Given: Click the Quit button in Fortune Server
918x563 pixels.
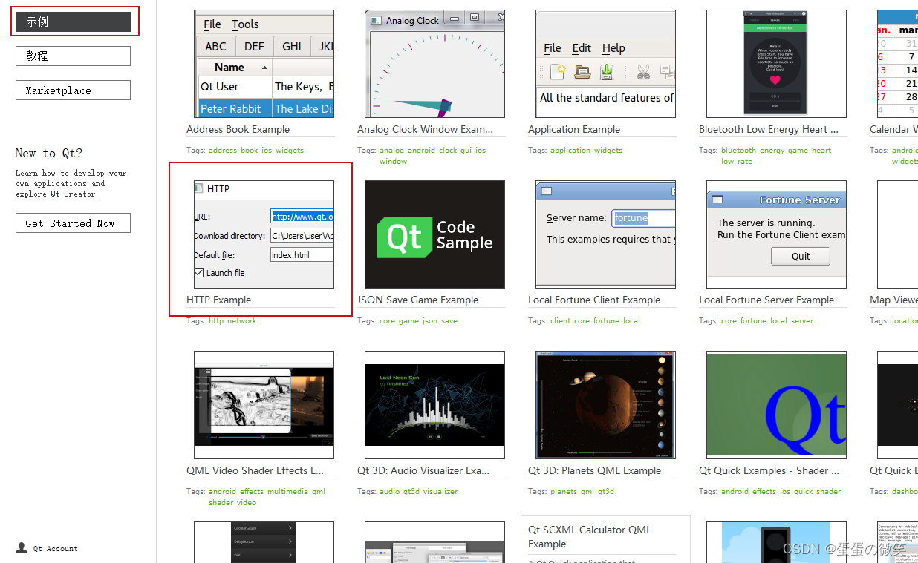Looking at the screenshot, I should click(x=800, y=256).
